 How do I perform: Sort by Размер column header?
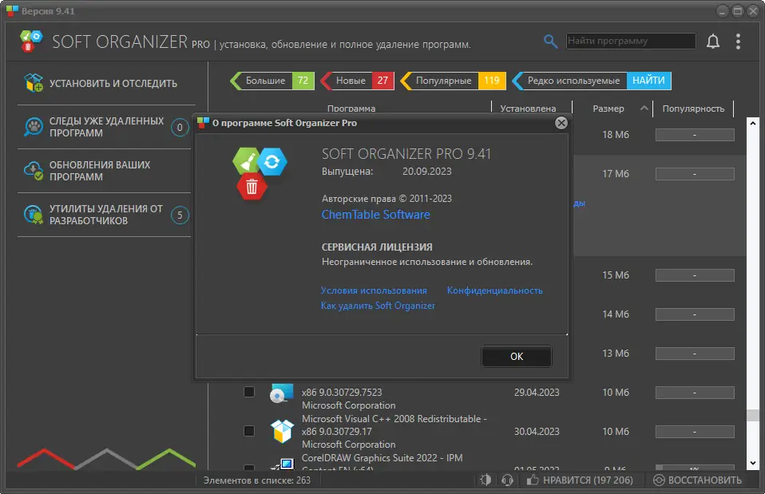(x=608, y=109)
